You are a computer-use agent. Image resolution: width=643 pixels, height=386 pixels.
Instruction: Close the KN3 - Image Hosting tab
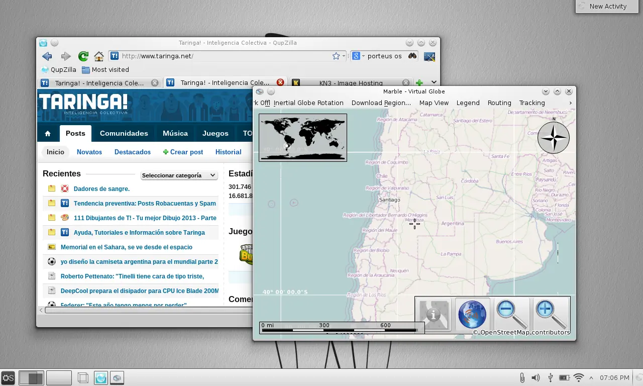click(x=406, y=83)
